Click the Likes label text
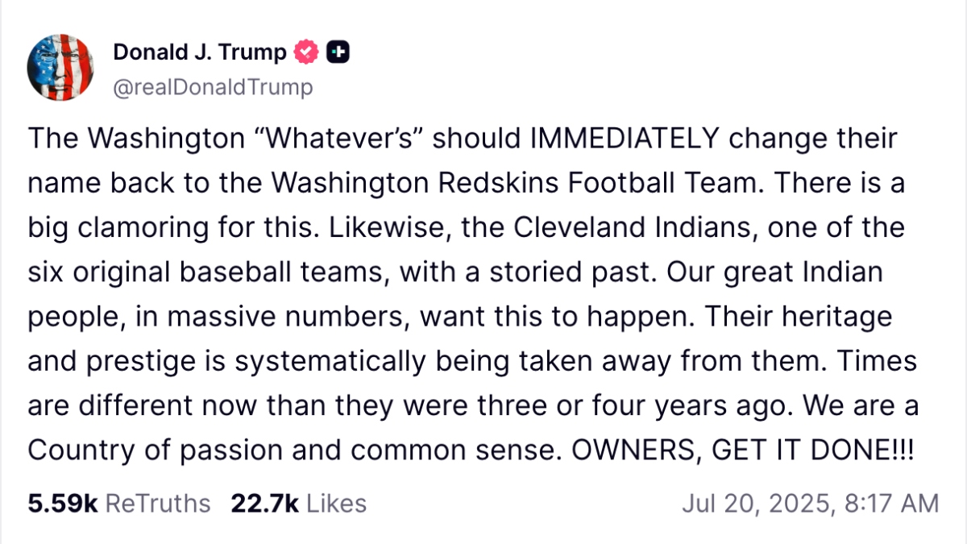 tap(337, 504)
